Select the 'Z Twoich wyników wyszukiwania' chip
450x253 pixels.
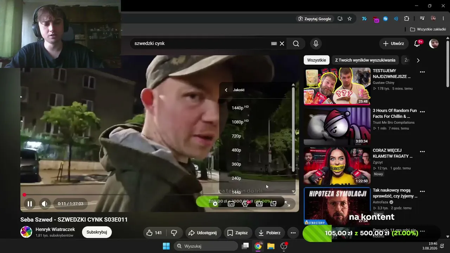pos(365,60)
